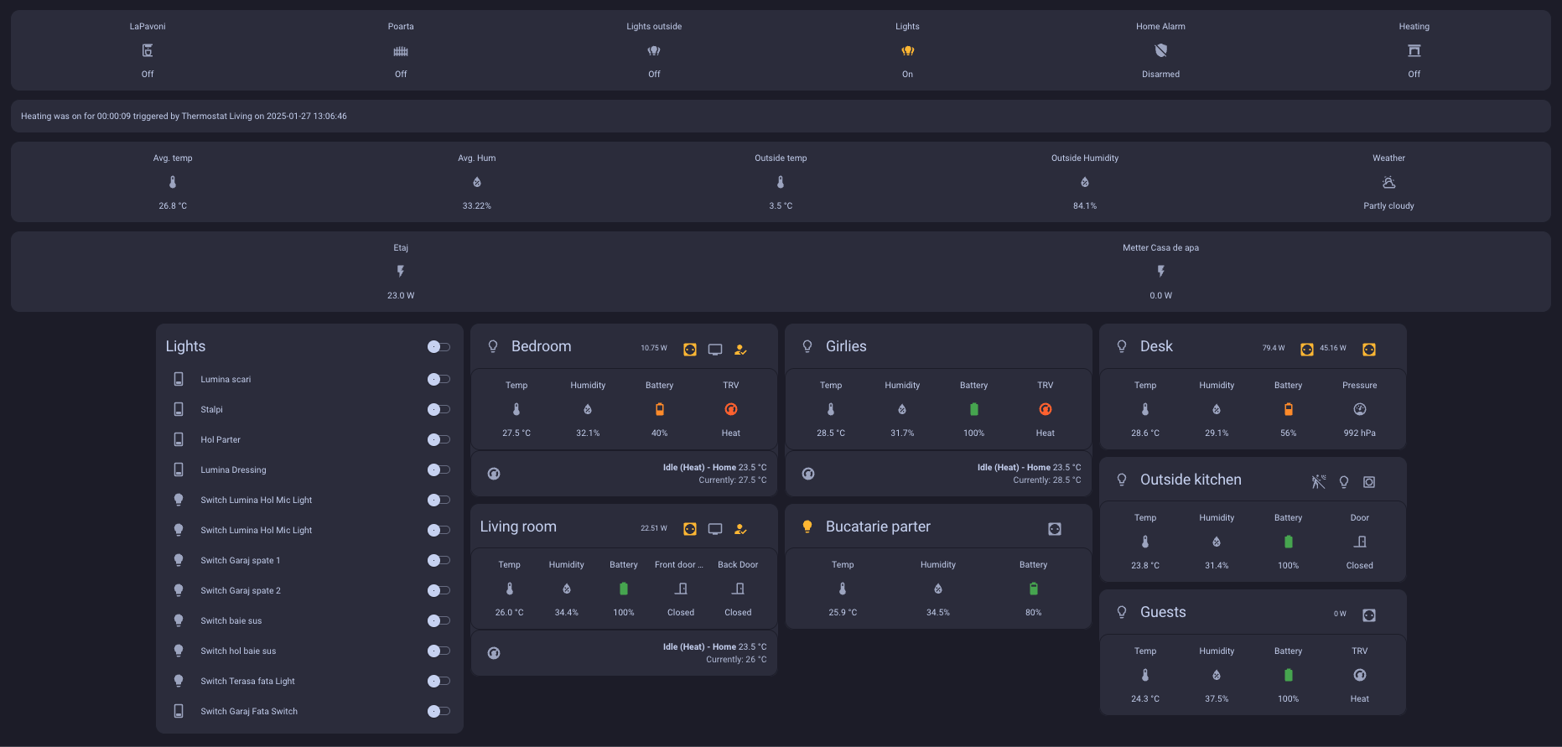
Task: Open the partly cloudy Weather icon
Action: point(1388,183)
